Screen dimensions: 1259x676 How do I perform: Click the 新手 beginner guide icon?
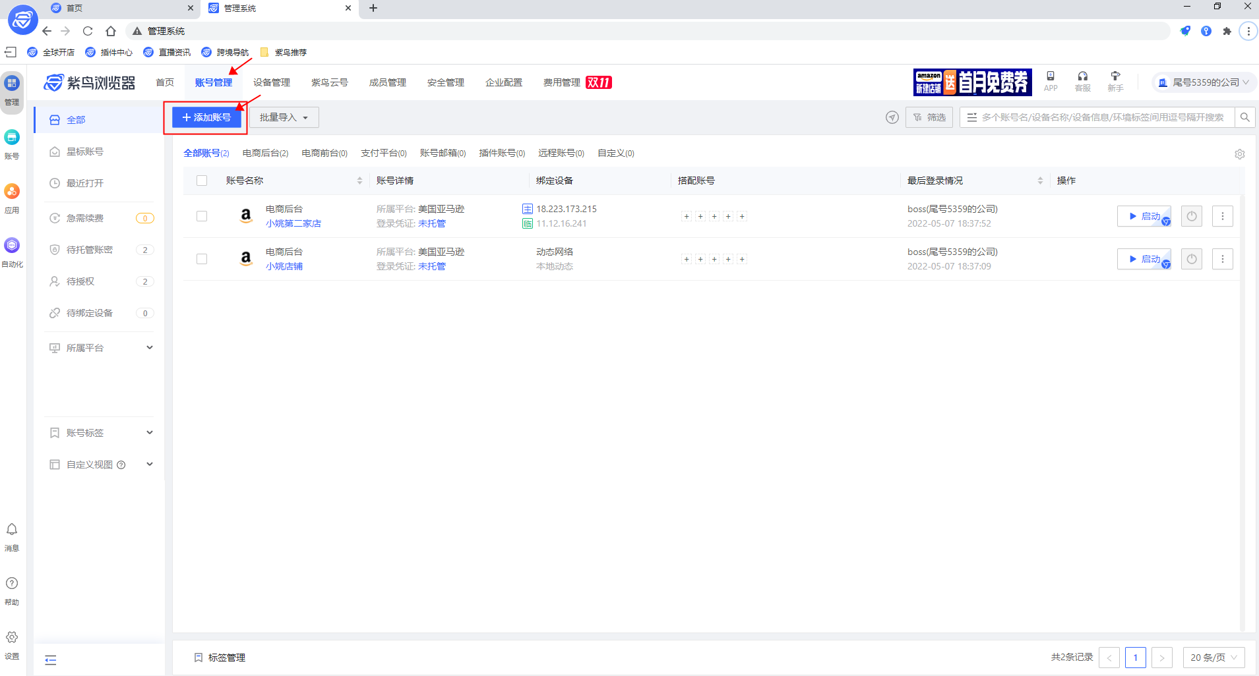[x=1115, y=77]
